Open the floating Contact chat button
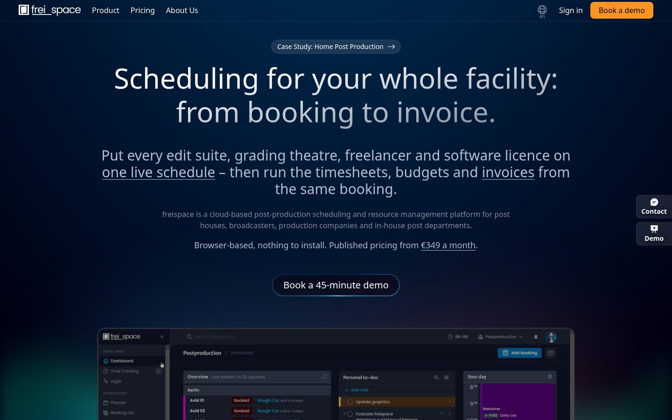 (x=654, y=207)
